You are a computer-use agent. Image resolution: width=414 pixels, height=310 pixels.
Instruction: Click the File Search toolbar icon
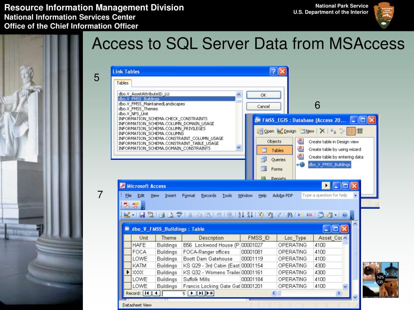pyautogui.click(x=150, y=215)
